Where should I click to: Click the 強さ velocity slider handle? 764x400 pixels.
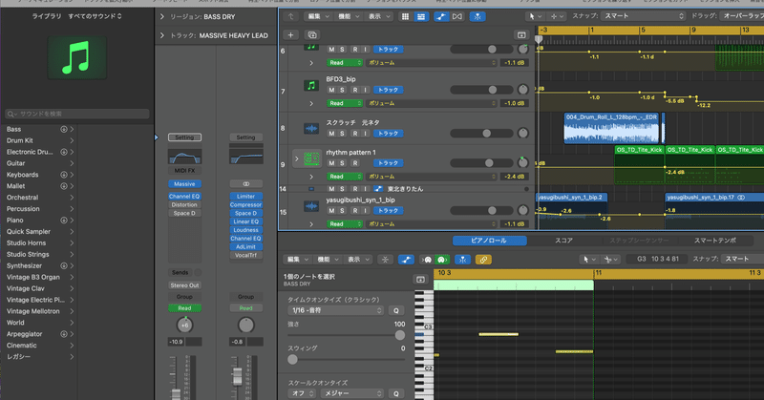click(399, 335)
